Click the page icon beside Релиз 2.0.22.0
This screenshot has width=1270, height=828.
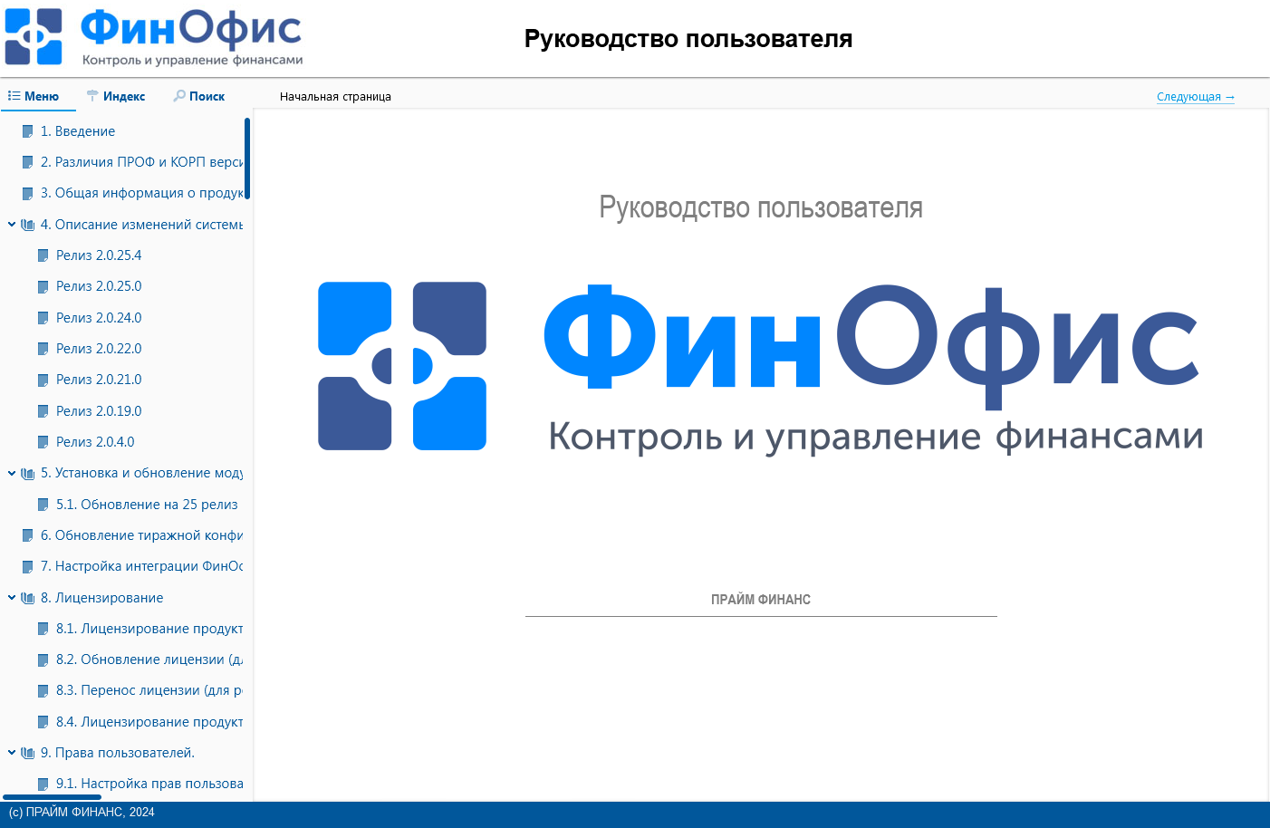43,349
